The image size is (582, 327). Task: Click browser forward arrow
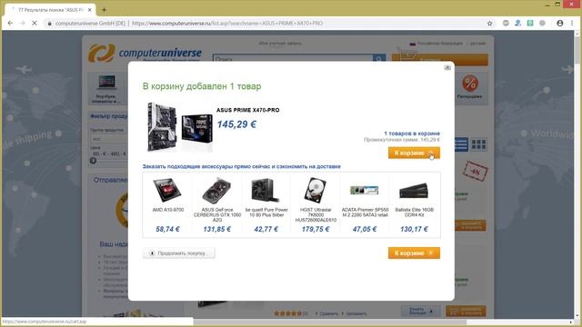[x=22, y=23]
